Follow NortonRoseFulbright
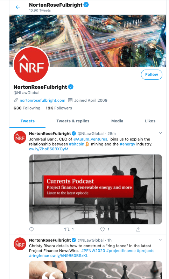Image resolution: width=169 pixels, height=279 pixels. (152, 74)
